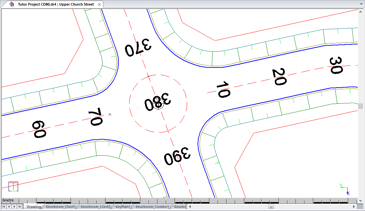This screenshot has width=365, height=211.
Task: Click the red layout symbol in the bottom-left corner
Action: point(13,186)
